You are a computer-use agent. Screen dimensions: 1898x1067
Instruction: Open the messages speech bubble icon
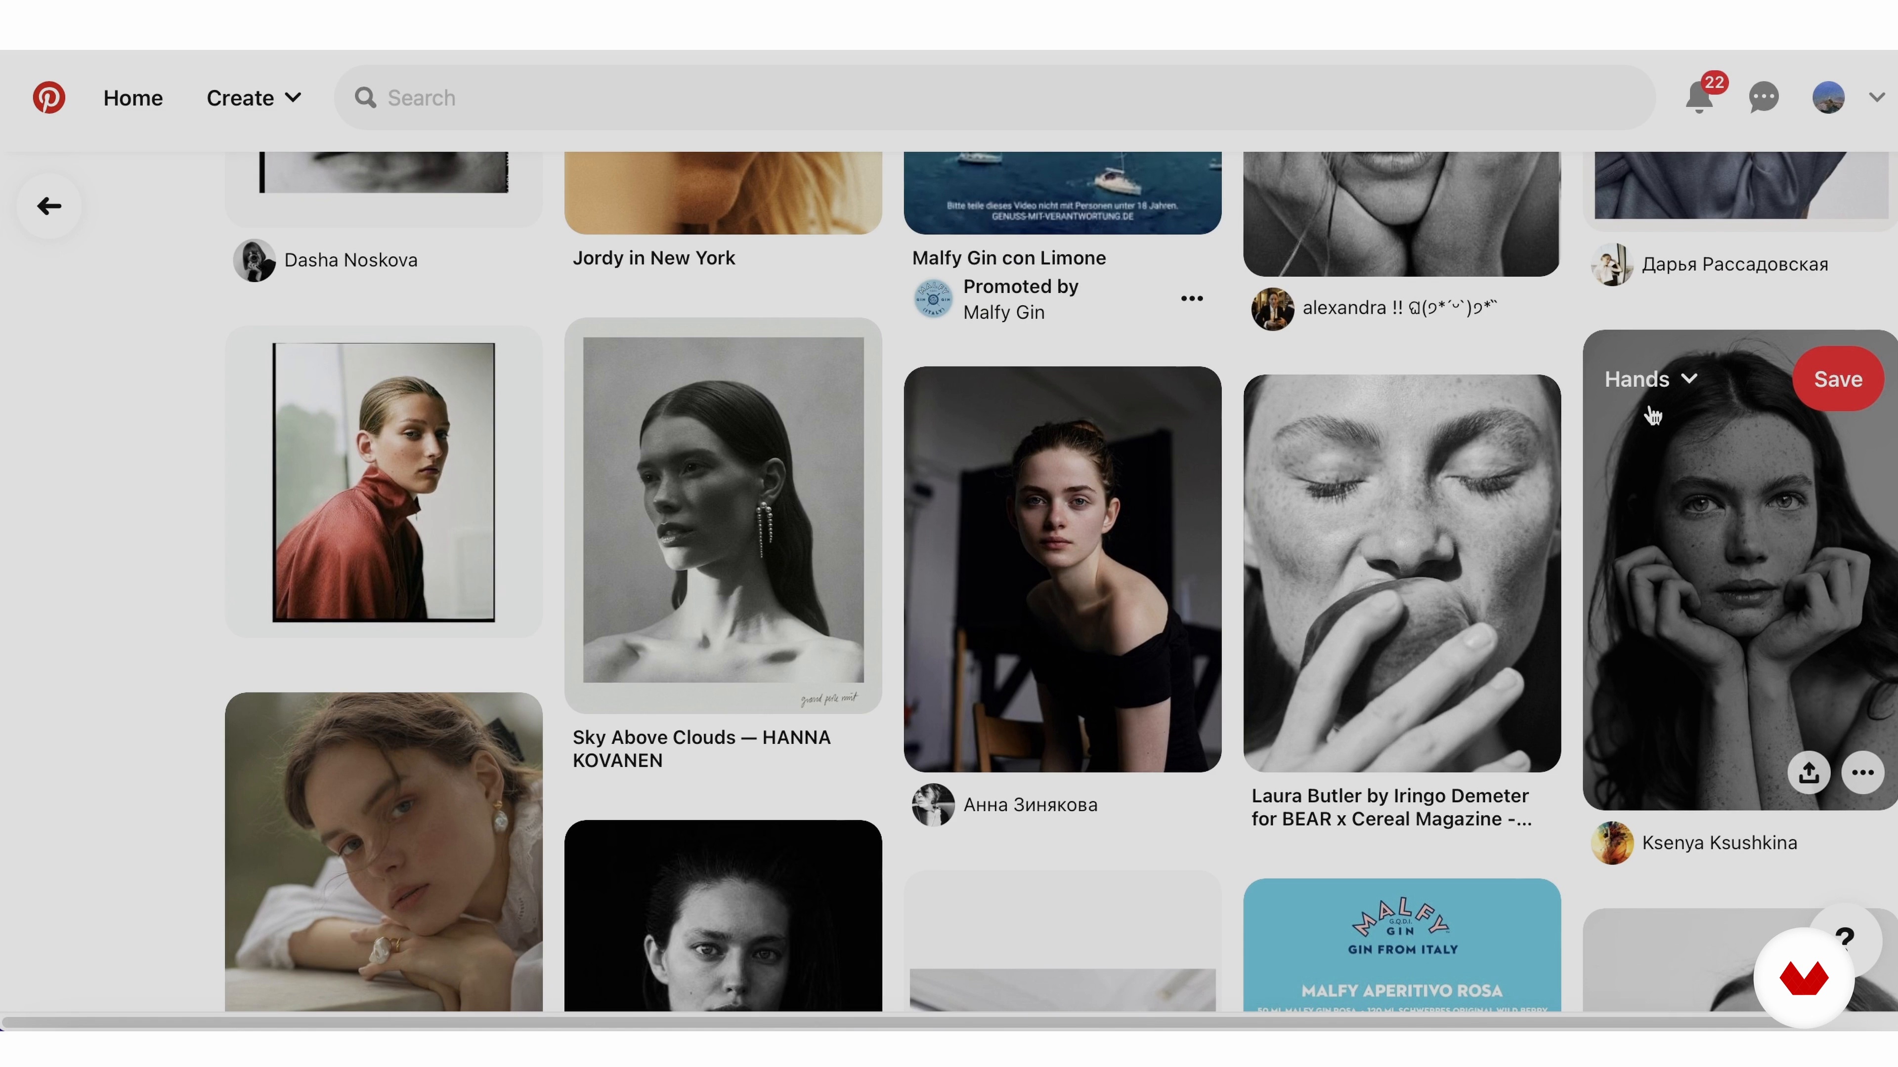1764,97
